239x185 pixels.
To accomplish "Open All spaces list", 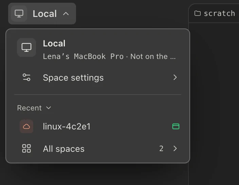I will click(x=97, y=148).
